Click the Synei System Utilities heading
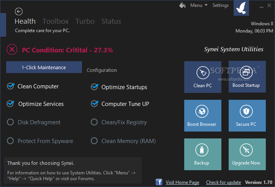 pyautogui.click(x=234, y=49)
